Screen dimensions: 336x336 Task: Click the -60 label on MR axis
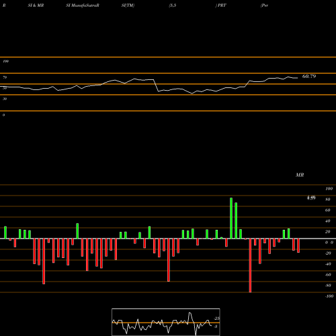[x=328, y=275]
